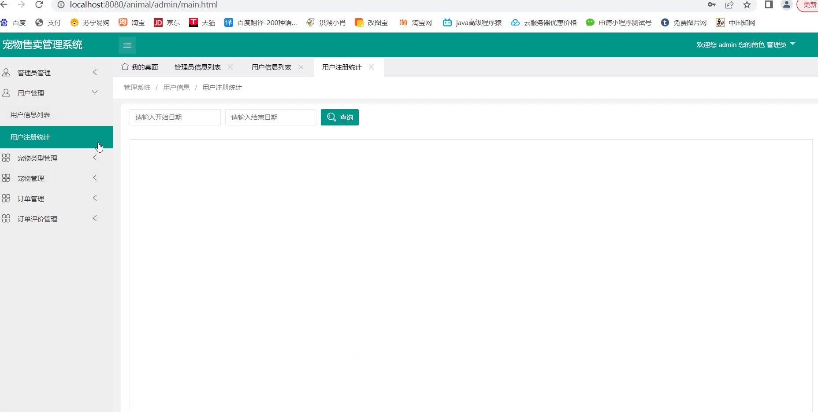Expand the 管理员管理 menu chevron
Viewport: 818px width, 412px height.
(95, 72)
